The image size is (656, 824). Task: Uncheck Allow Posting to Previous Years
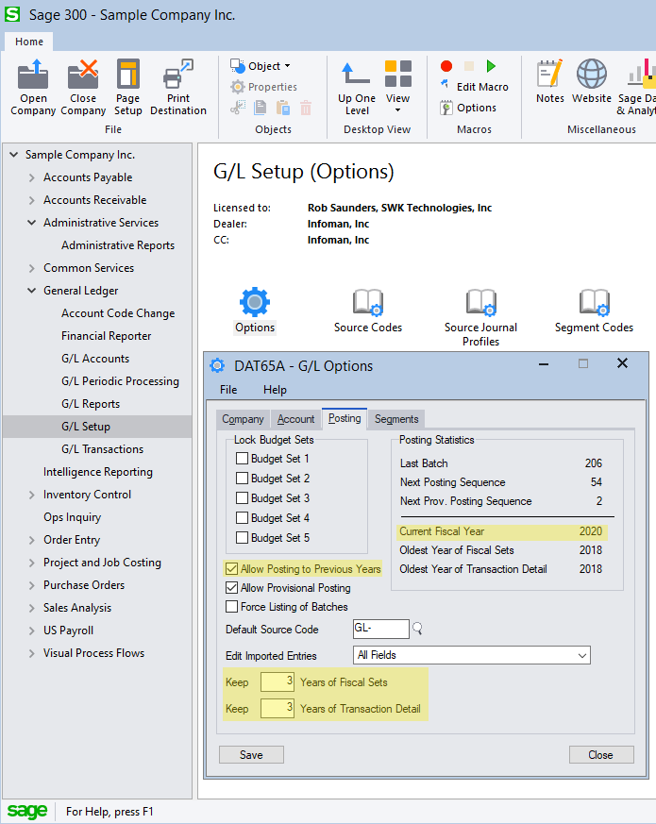coord(231,569)
